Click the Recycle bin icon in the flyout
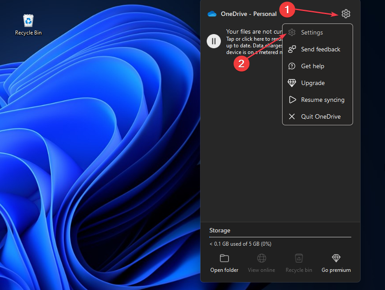The image size is (385, 290). tap(299, 258)
